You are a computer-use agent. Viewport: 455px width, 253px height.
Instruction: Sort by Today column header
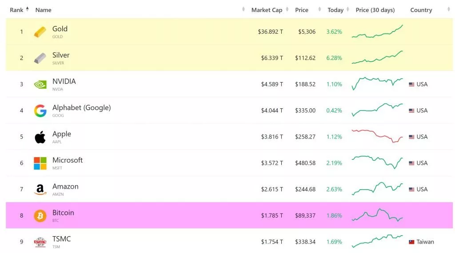pyautogui.click(x=335, y=10)
